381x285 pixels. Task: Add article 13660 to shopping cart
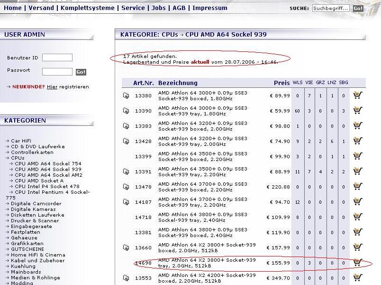[x=358, y=247]
